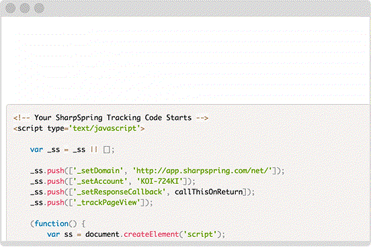Click the window's close circle button

pos(11,8)
